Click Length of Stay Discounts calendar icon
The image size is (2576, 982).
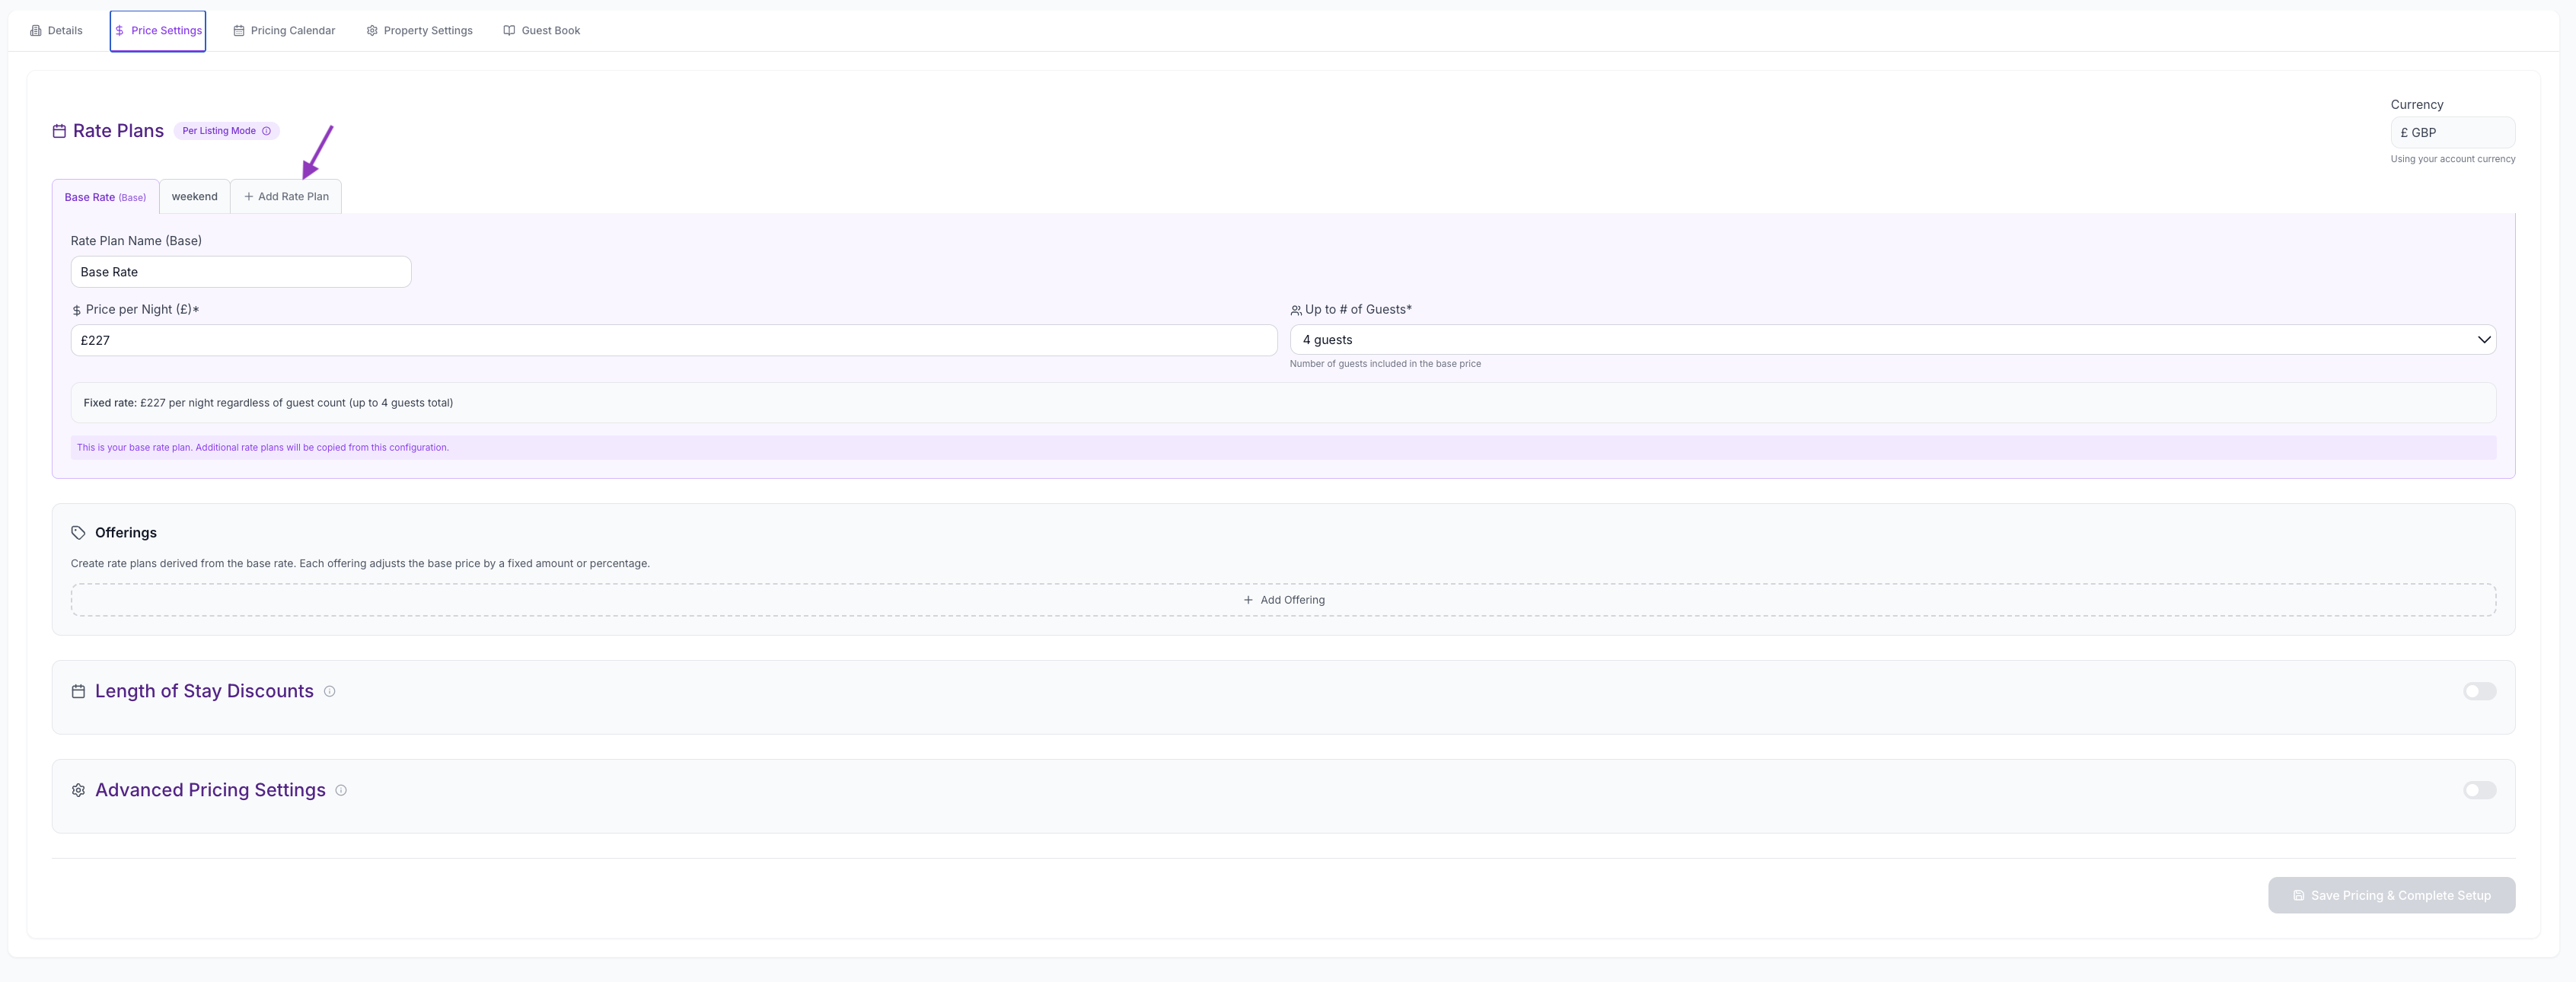[78, 692]
